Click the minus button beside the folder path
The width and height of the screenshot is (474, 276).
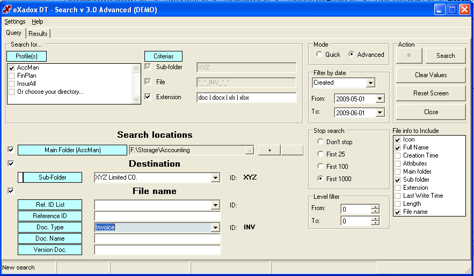293,150
